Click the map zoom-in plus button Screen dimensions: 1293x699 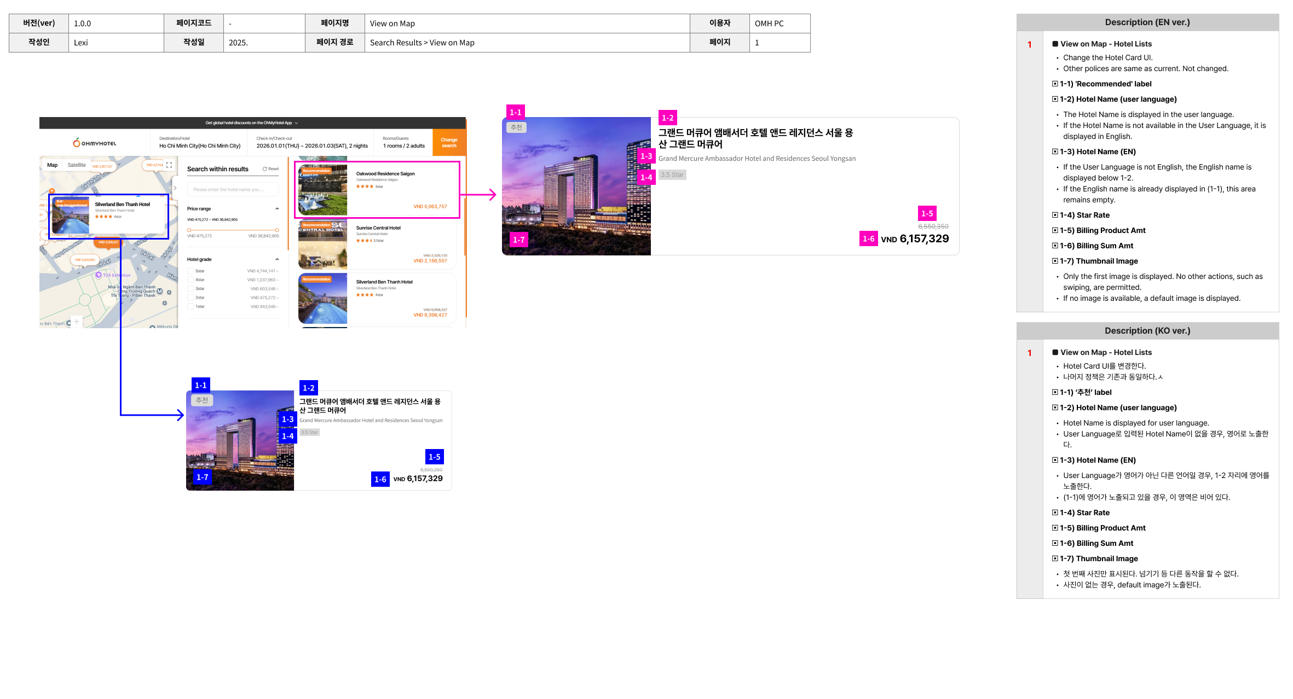77,322
